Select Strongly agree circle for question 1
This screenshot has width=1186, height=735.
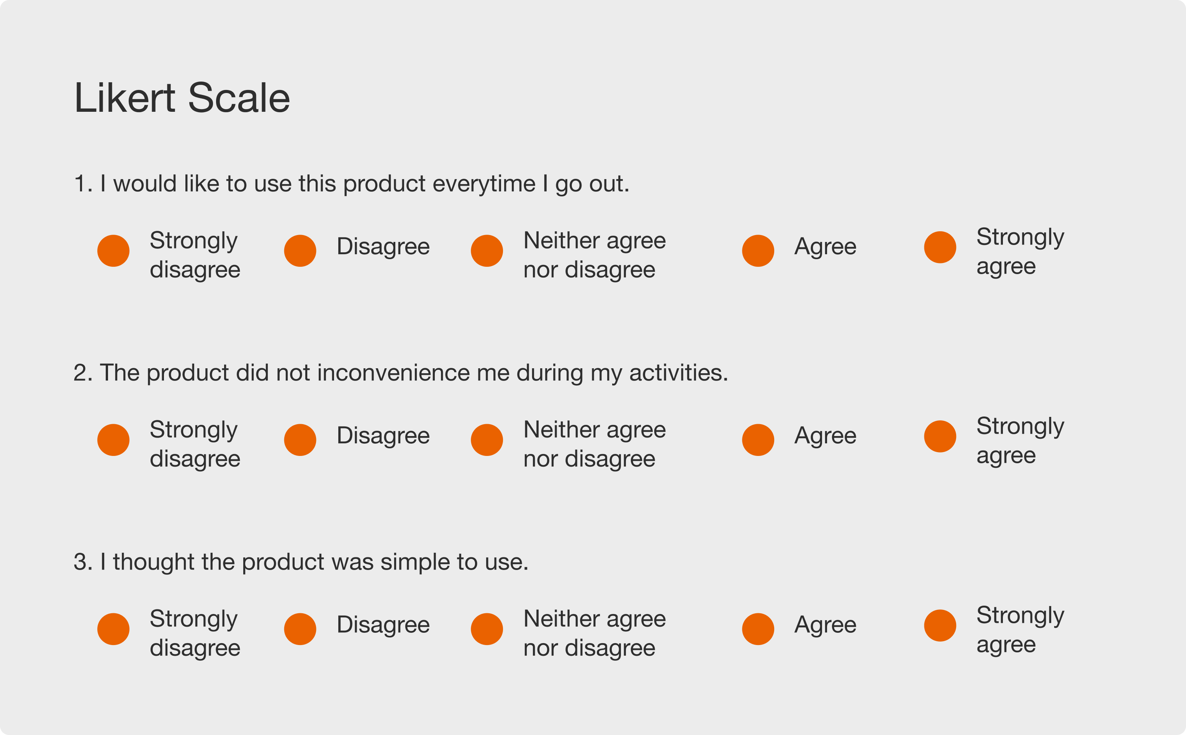point(940,247)
